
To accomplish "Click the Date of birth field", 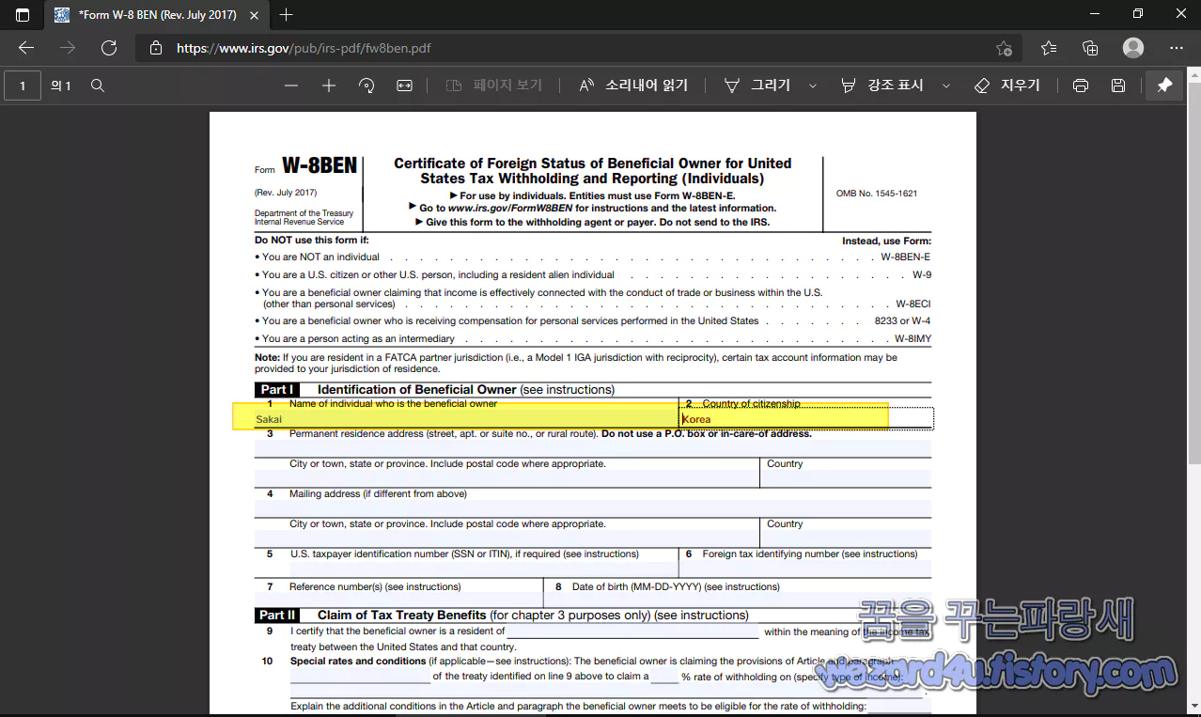I will click(x=738, y=600).
